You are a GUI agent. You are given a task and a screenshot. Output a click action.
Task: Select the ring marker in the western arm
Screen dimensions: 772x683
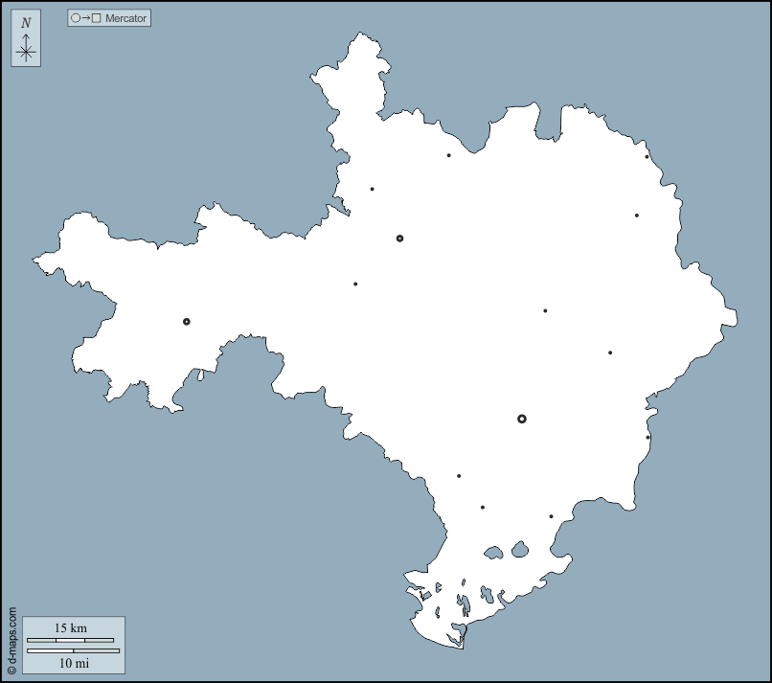click(x=187, y=322)
